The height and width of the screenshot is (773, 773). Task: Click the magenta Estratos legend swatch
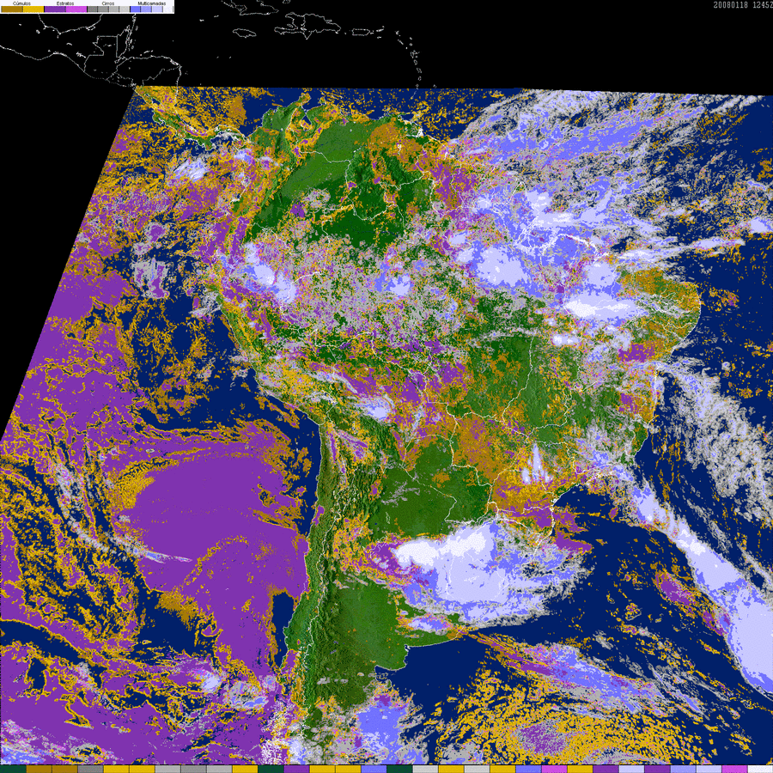tap(76, 9)
